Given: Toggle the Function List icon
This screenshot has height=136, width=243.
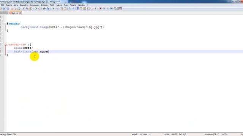Looking at the screenshot, I should coord(88,8).
